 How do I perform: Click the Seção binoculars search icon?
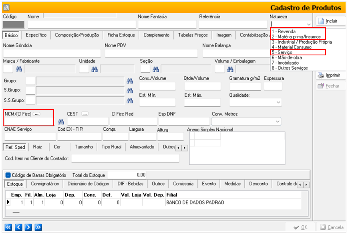click(x=155, y=69)
